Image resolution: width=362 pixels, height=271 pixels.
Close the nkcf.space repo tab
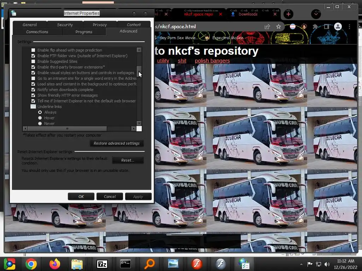[x=221, y=14]
